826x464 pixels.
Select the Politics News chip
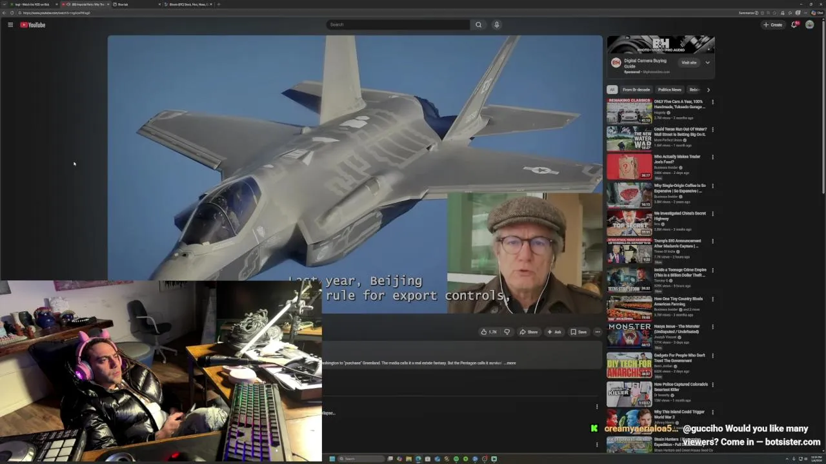tap(669, 90)
